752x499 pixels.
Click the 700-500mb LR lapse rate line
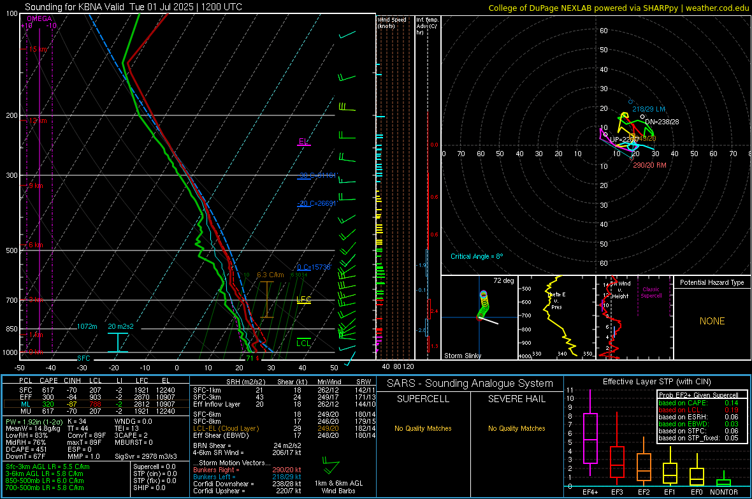point(45,488)
